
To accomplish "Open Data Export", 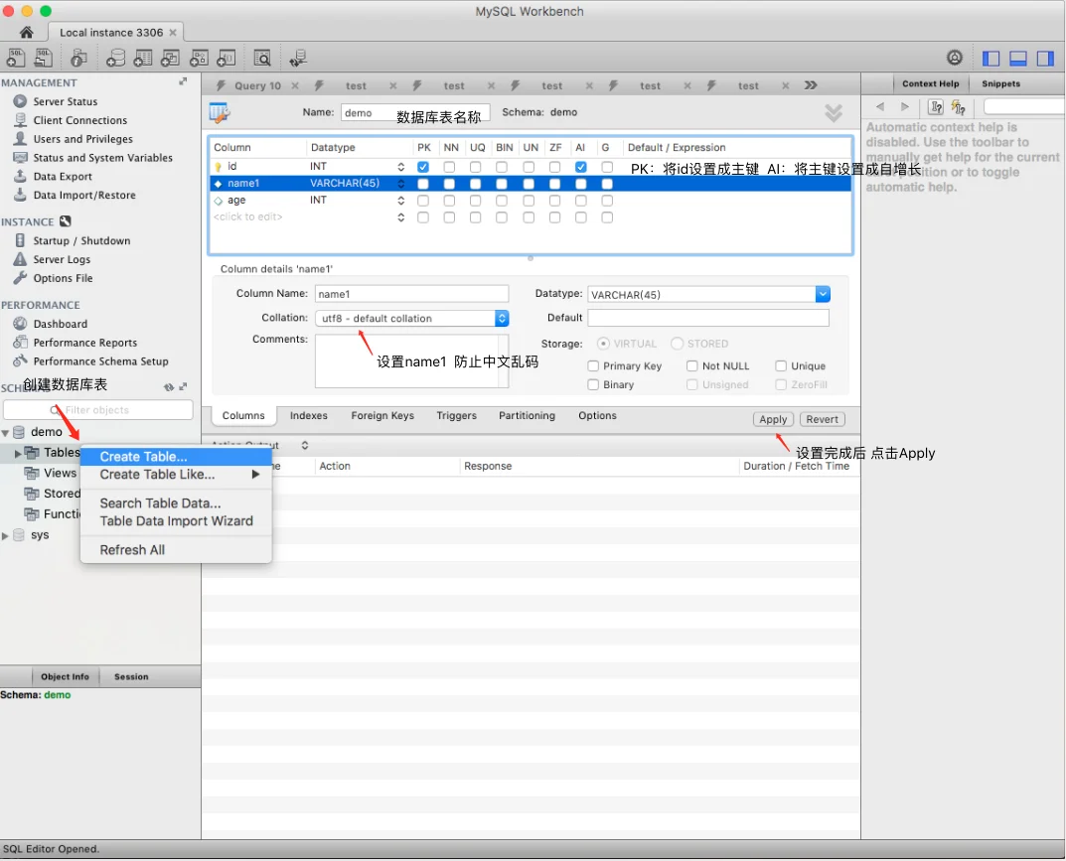I will (x=63, y=176).
